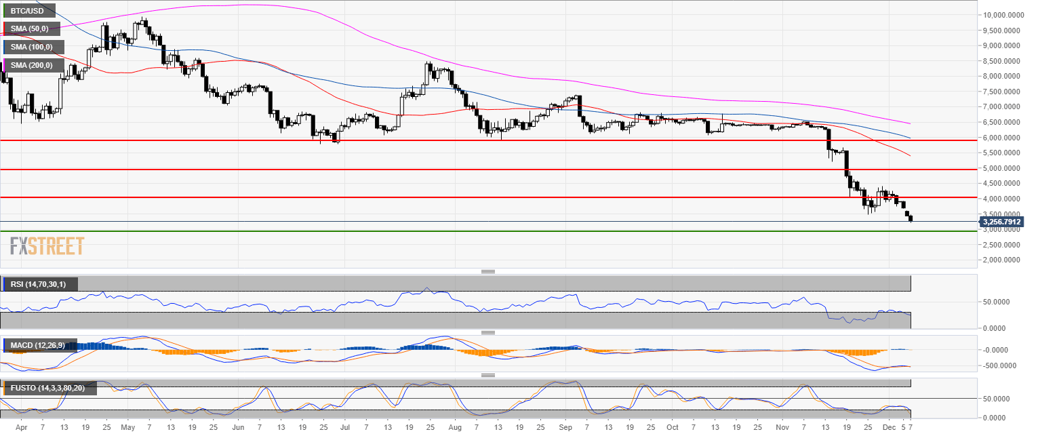Grab the resize handle above the RSI panel

[487, 271]
